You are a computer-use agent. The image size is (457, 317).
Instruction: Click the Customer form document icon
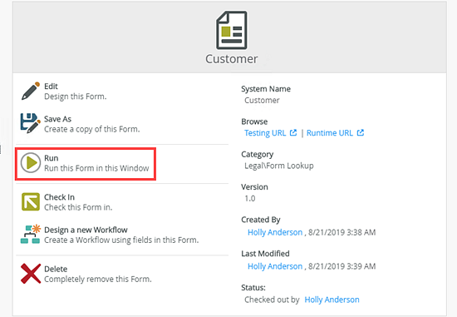[x=232, y=30]
